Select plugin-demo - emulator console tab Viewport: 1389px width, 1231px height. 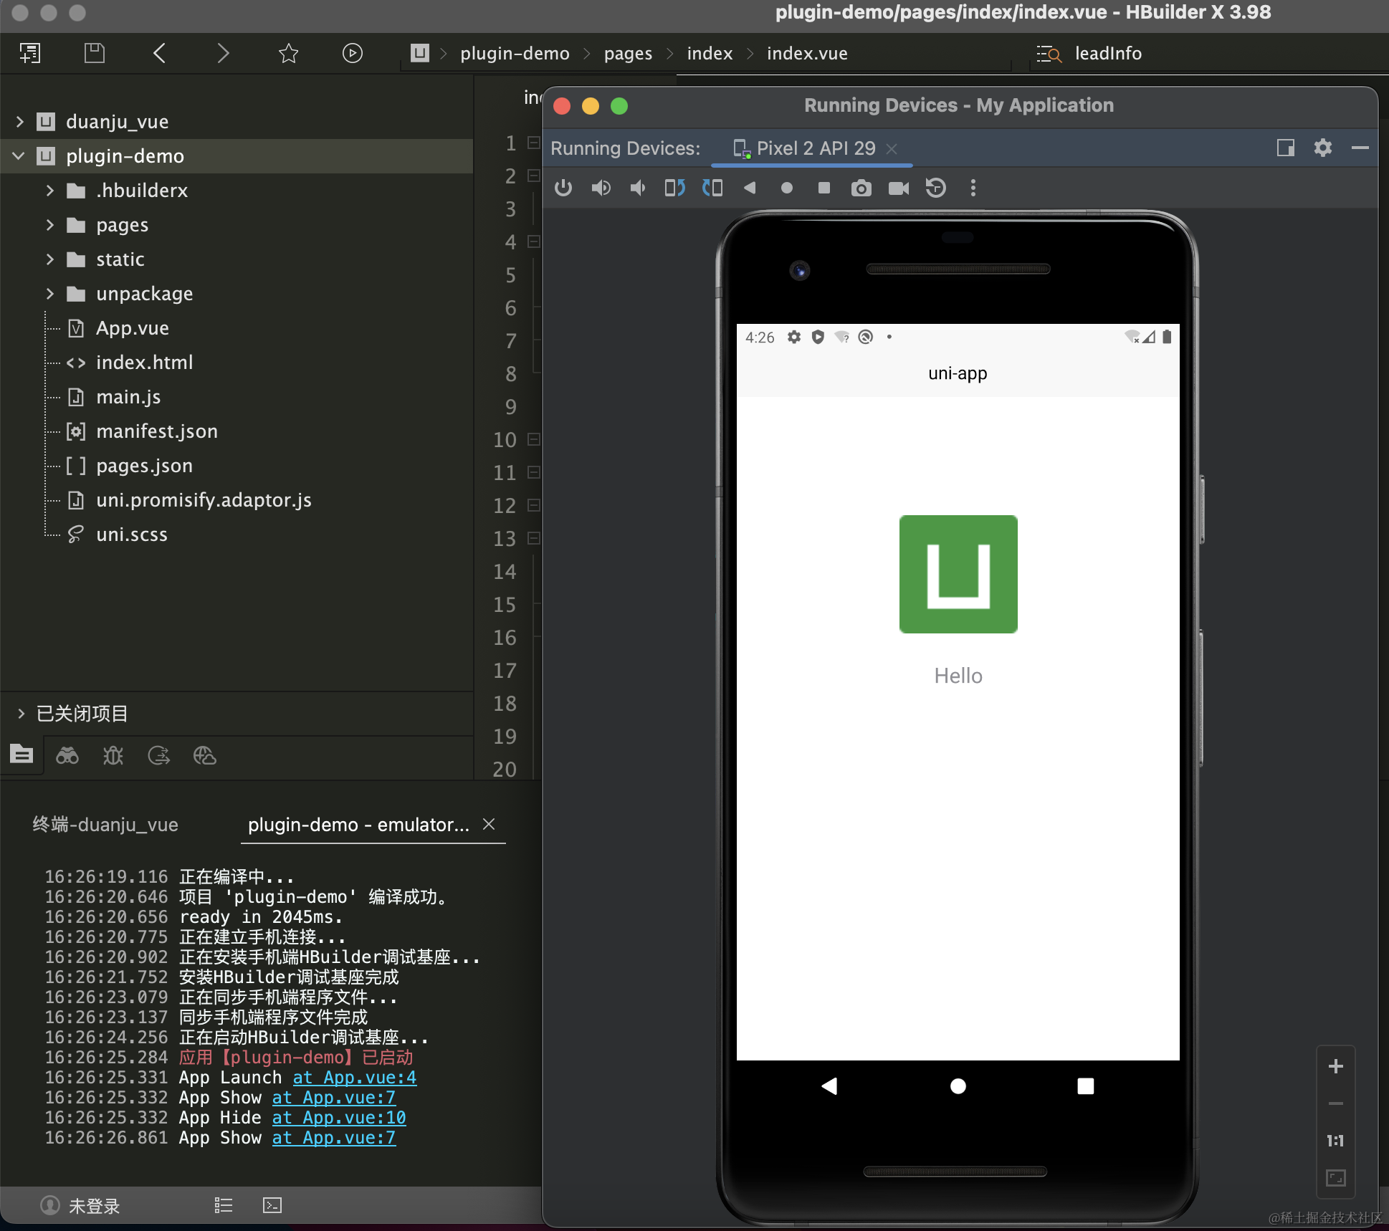358,825
